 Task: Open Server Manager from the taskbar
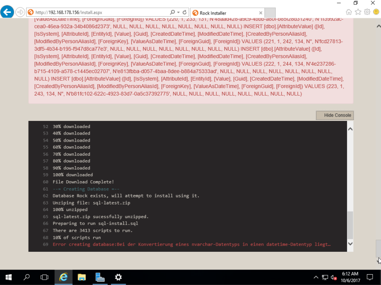pos(100,277)
